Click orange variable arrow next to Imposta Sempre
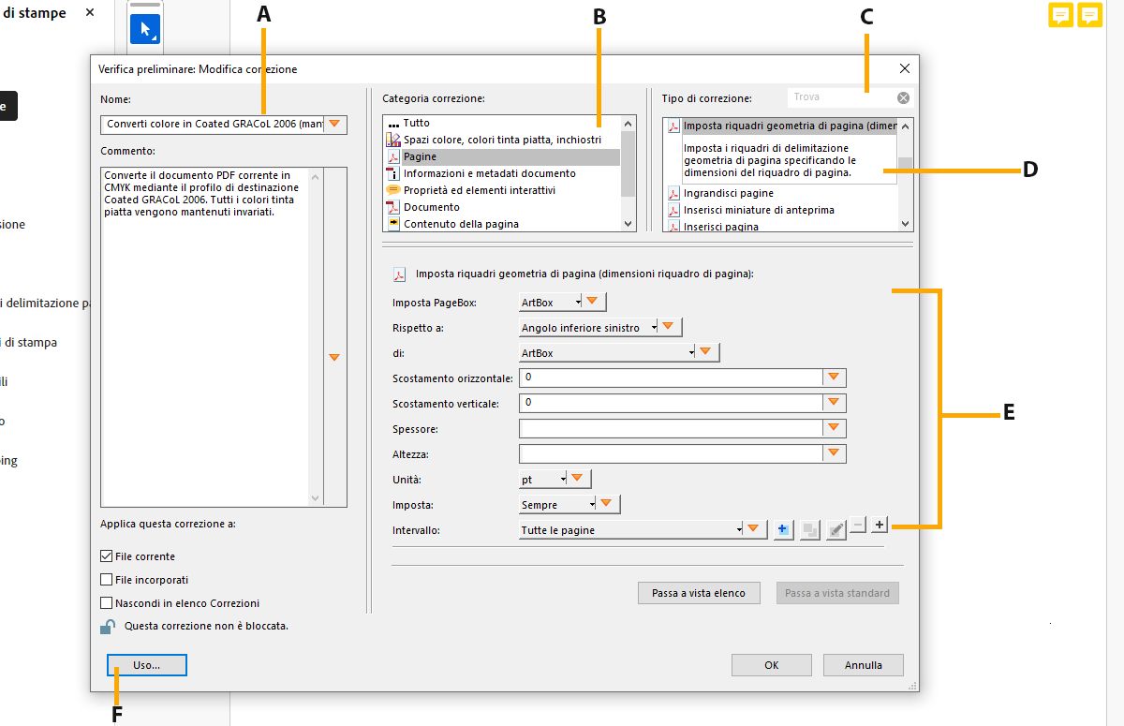This screenshot has width=1124, height=726. point(607,504)
